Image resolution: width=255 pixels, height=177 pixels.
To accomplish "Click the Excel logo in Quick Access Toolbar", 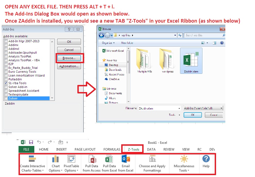I will [x=23, y=142].
